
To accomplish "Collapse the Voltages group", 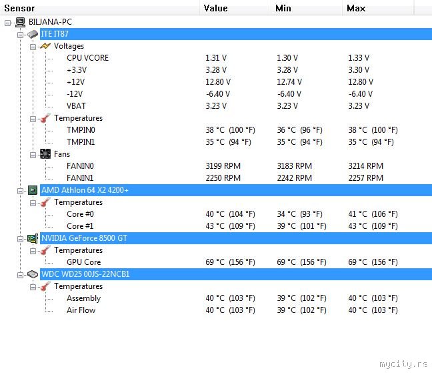I will click(33, 47).
